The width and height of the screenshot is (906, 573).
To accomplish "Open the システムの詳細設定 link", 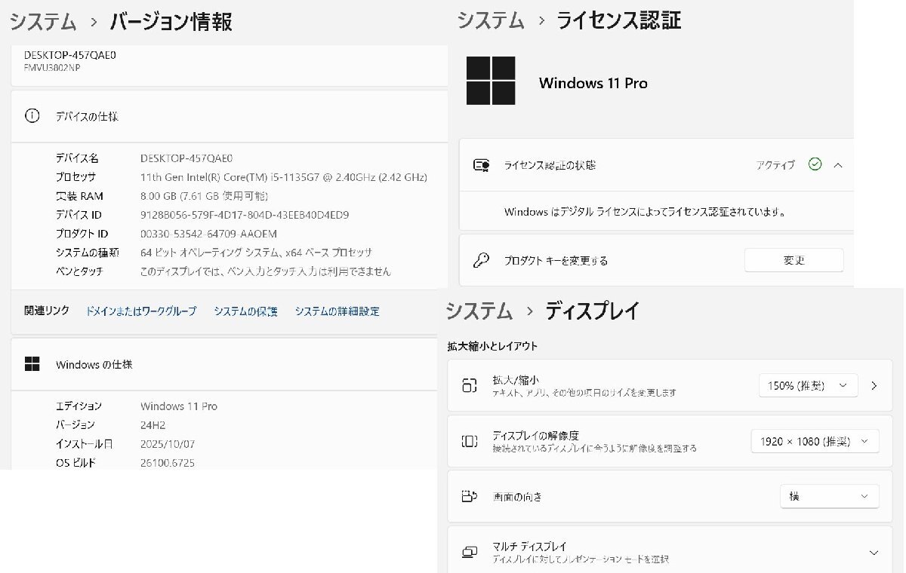I will pos(337,311).
